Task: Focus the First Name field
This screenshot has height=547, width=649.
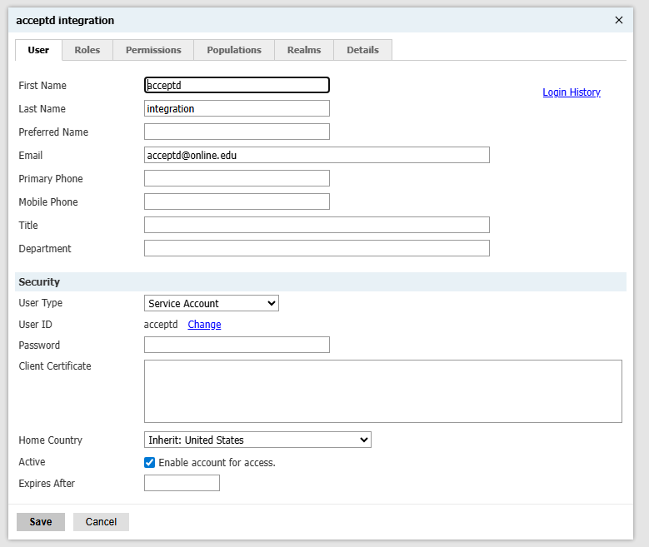Action: (237, 85)
